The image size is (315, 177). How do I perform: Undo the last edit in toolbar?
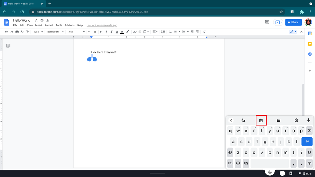[6, 32]
